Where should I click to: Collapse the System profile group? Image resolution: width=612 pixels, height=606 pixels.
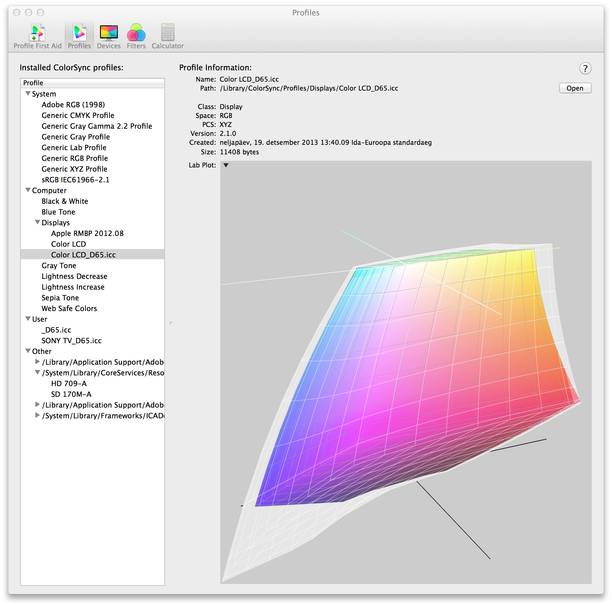(28, 94)
